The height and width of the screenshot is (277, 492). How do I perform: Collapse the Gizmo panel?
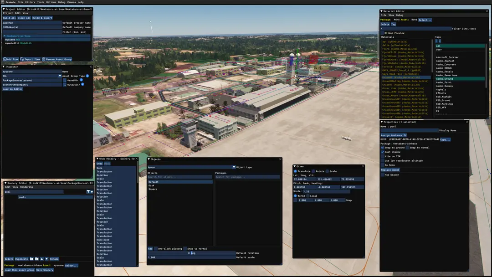point(295,166)
